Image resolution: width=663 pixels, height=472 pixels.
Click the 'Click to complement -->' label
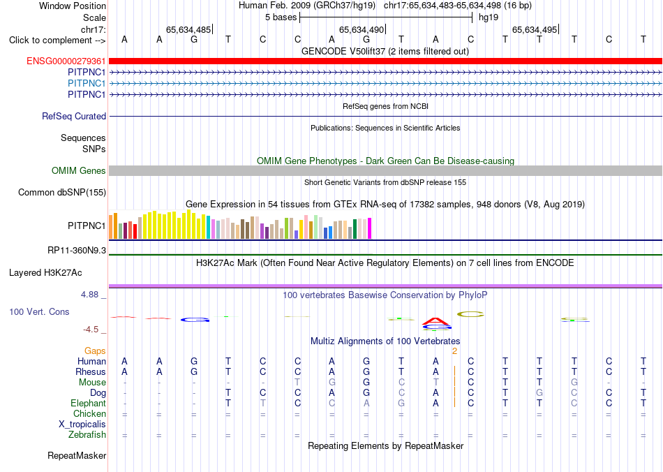coord(57,40)
